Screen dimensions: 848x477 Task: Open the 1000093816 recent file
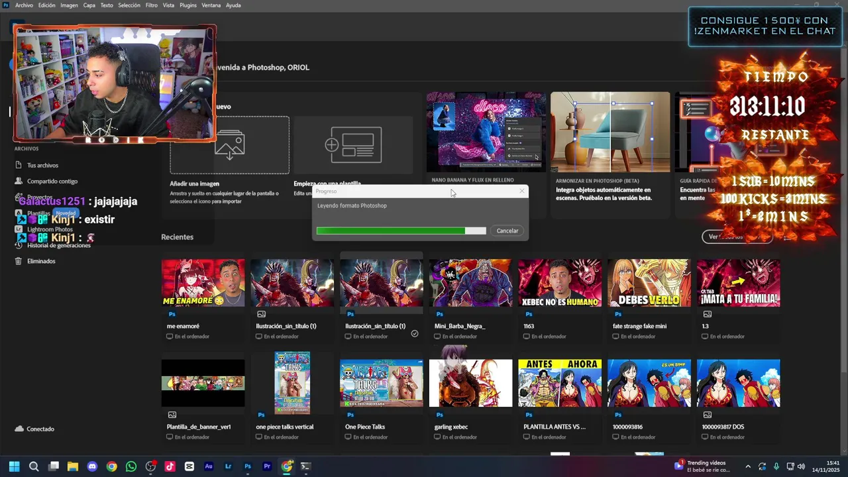[649, 383]
